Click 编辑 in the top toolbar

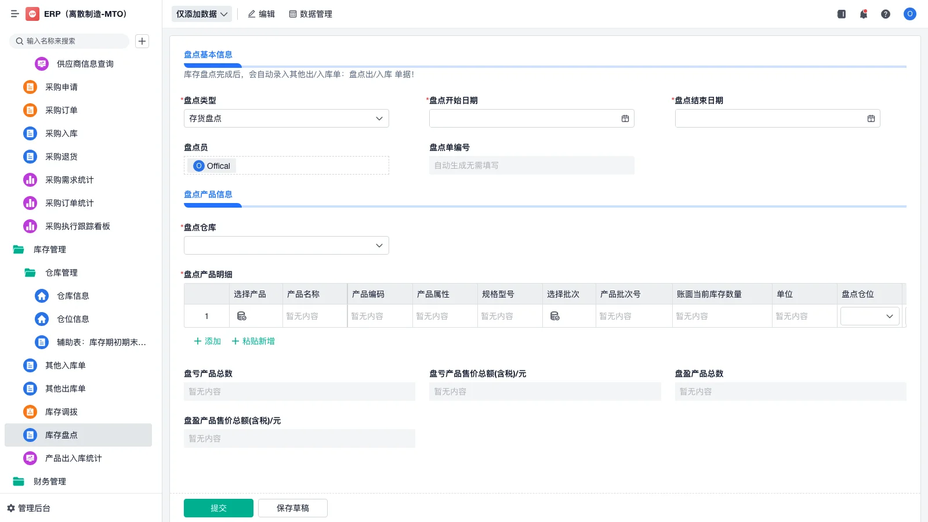coord(262,14)
